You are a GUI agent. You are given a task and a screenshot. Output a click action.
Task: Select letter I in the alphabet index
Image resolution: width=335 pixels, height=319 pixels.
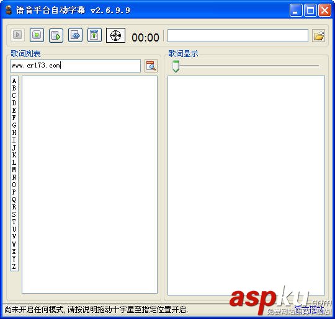[14, 140]
